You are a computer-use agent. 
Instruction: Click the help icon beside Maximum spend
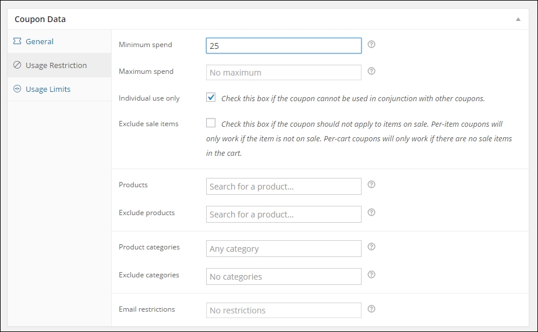coord(371,72)
